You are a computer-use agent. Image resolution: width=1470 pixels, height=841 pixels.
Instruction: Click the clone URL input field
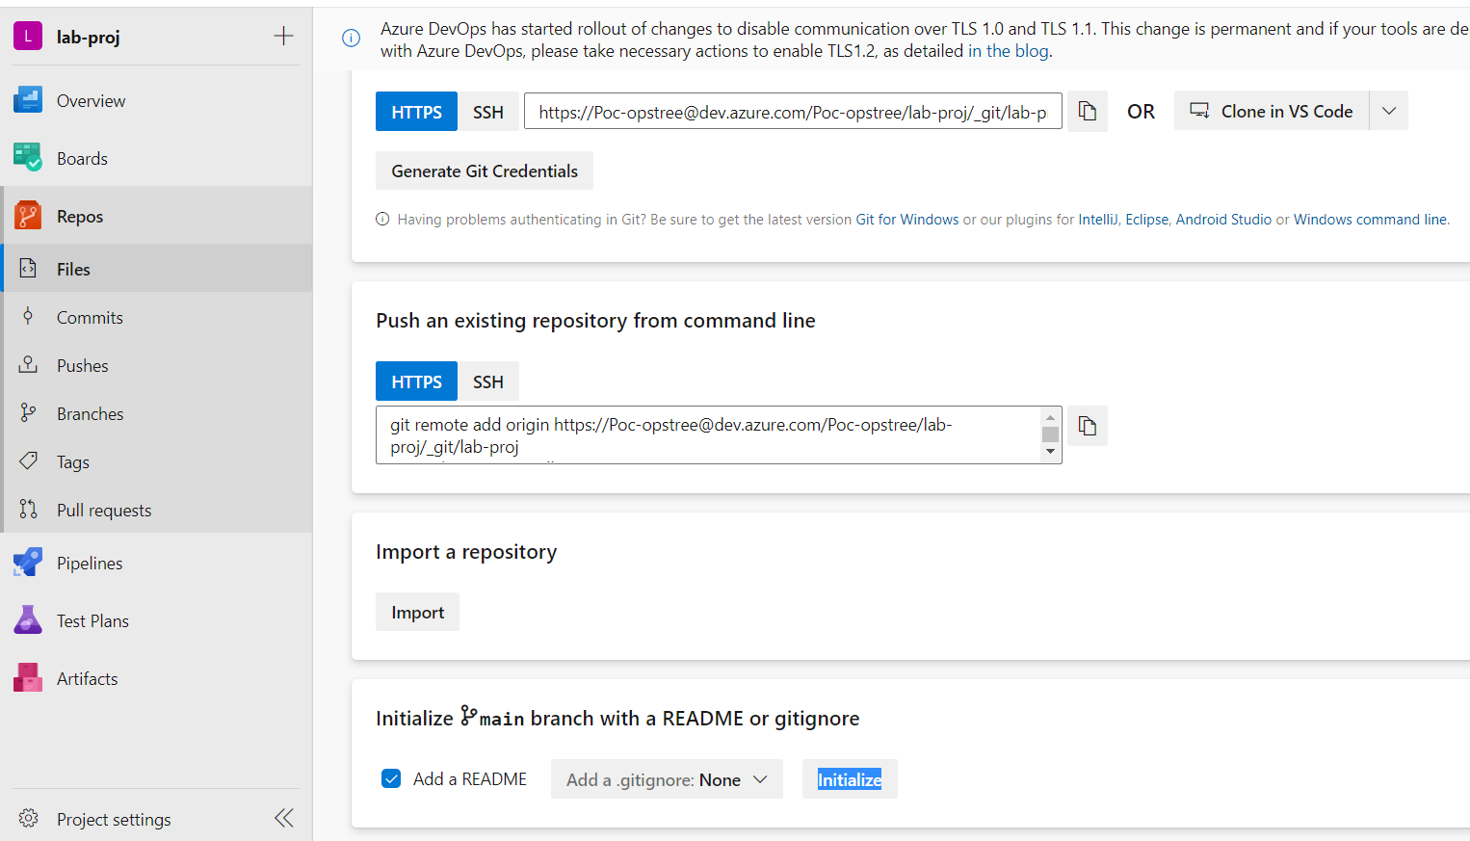pyautogui.click(x=793, y=112)
